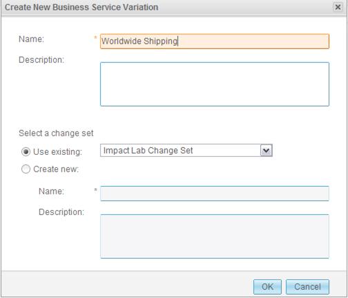Select the Create new radio button
The height and width of the screenshot is (298, 348).
coord(26,169)
